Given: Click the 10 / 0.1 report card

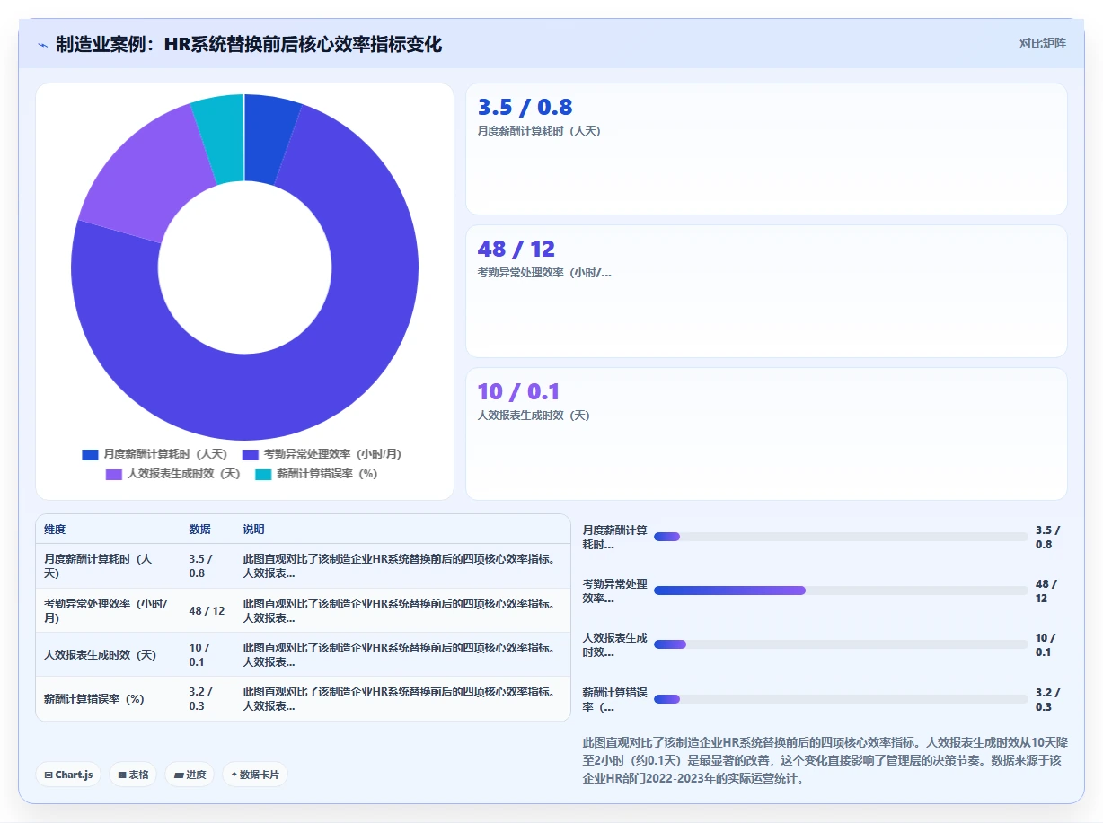Looking at the screenshot, I should pos(766,433).
